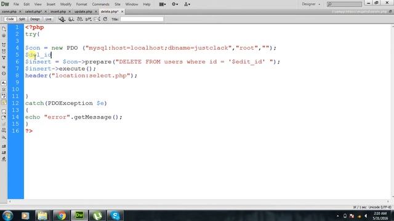Viewport: 394px width, 221px height.
Task: Open the W3C Validation dropdown icon
Action: pos(88,19)
